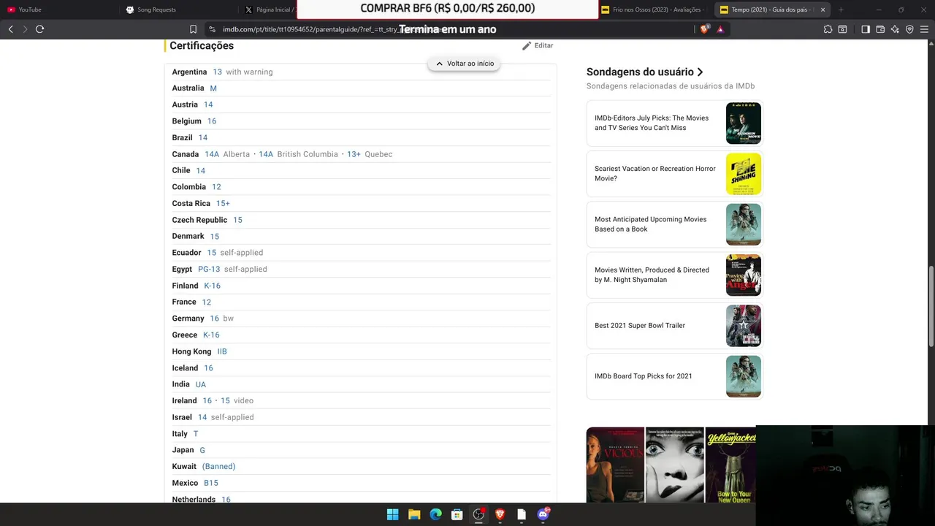
Task: Open Leo AI sparkle icon
Action: [895, 29]
